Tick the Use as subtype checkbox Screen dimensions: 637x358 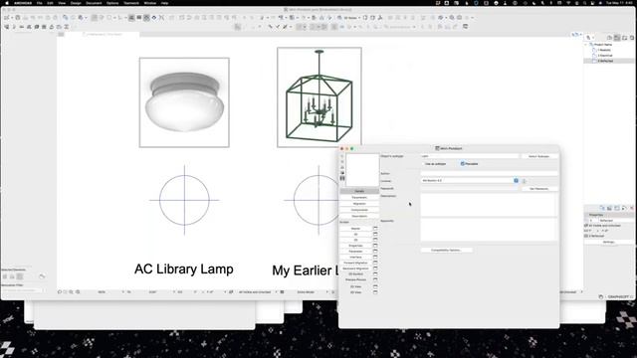click(x=424, y=164)
